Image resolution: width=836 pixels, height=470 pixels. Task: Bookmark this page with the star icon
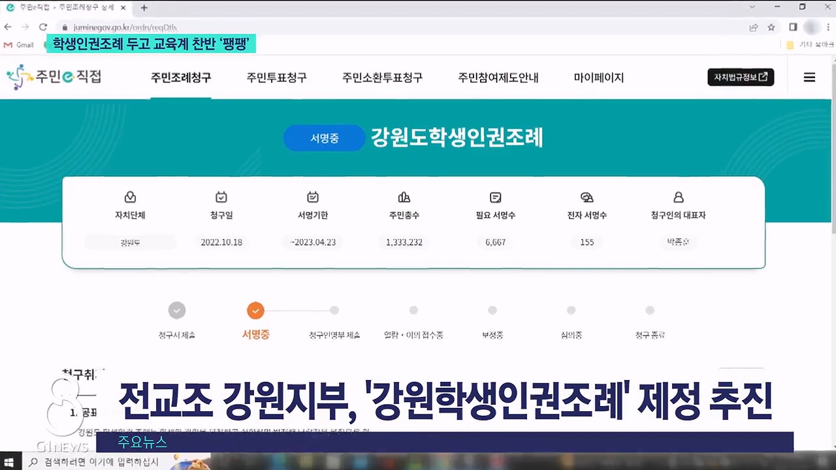coord(771,27)
